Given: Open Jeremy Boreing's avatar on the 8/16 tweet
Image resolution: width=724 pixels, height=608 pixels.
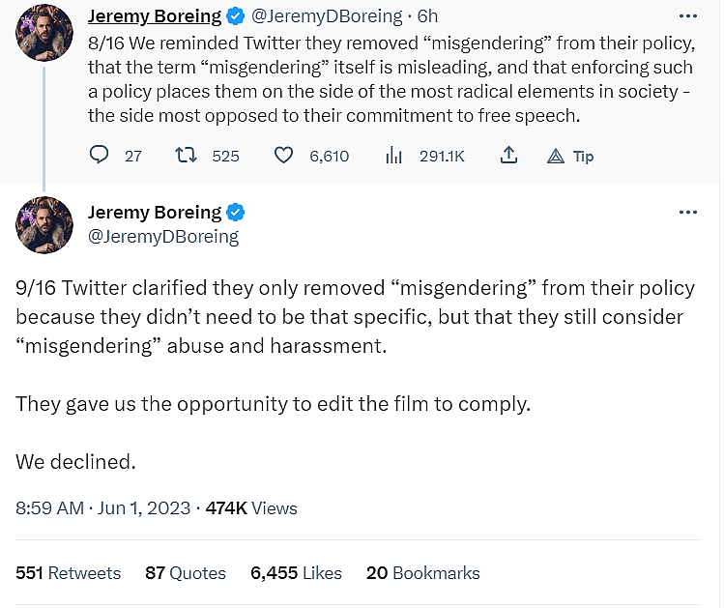Looking at the screenshot, I should pos(44,32).
